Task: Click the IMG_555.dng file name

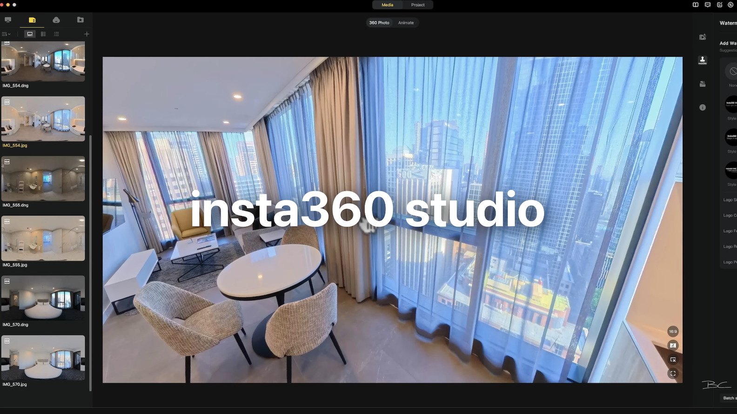Action: tap(15, 205)
